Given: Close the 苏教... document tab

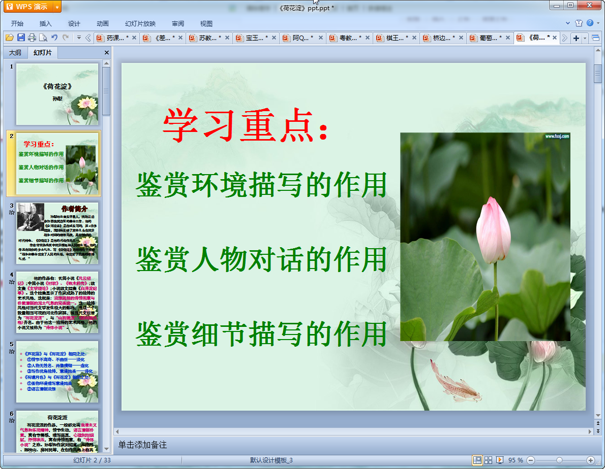Looking at the screenshot, I should (227, 38).
